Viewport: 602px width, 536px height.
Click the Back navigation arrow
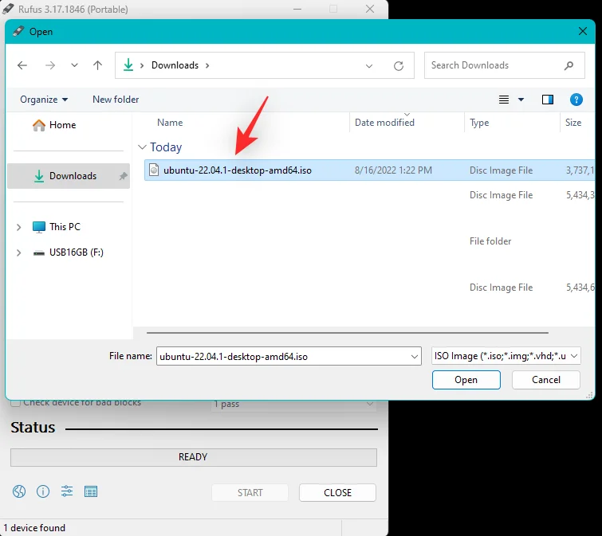(22, 65)
